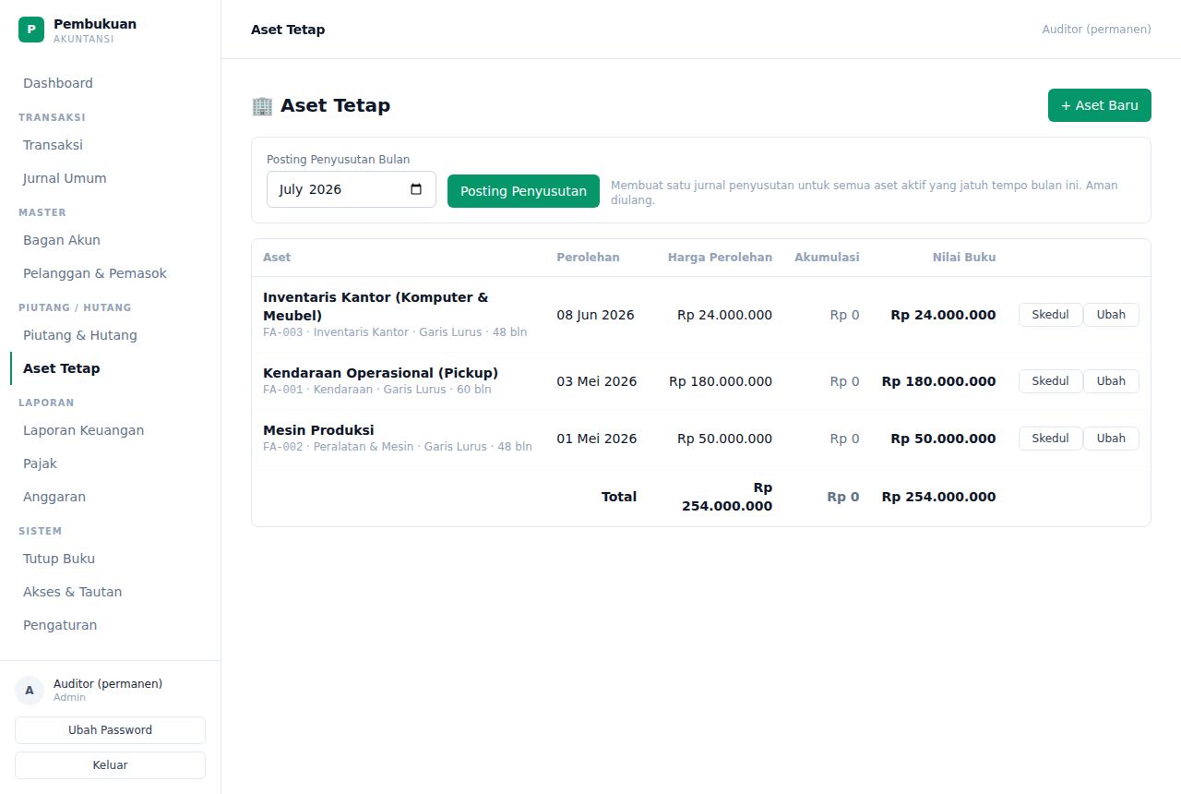Open Akses & Tautan

pyautogui.click(x=111, y=592)
